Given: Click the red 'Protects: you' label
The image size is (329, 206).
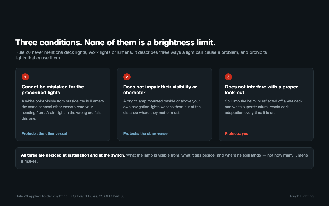Looking at the screenshot, I should (x=237, y=133).
